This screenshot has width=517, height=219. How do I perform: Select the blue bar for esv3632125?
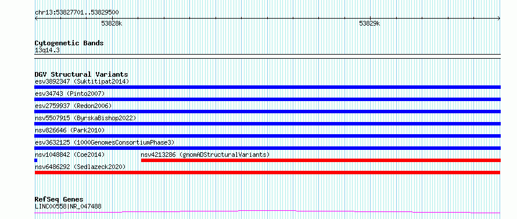[x=267, y=148]
